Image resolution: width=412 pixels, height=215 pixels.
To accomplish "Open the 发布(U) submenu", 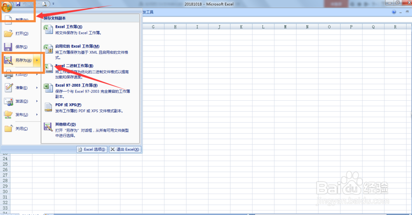I will click(21, 115).
